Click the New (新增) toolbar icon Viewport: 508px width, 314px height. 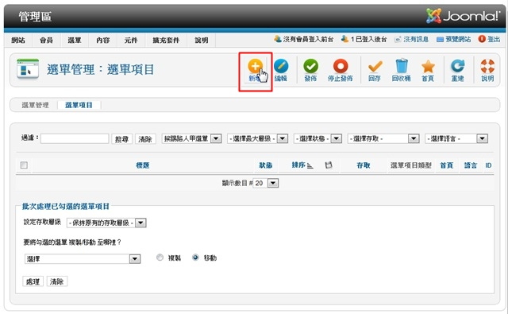click(x=255, y=66)
